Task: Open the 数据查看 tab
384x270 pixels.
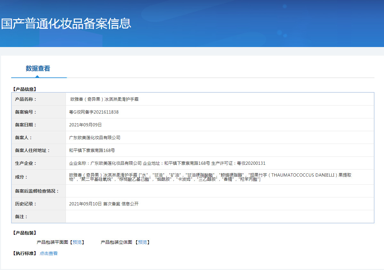Action: (38, 68)
